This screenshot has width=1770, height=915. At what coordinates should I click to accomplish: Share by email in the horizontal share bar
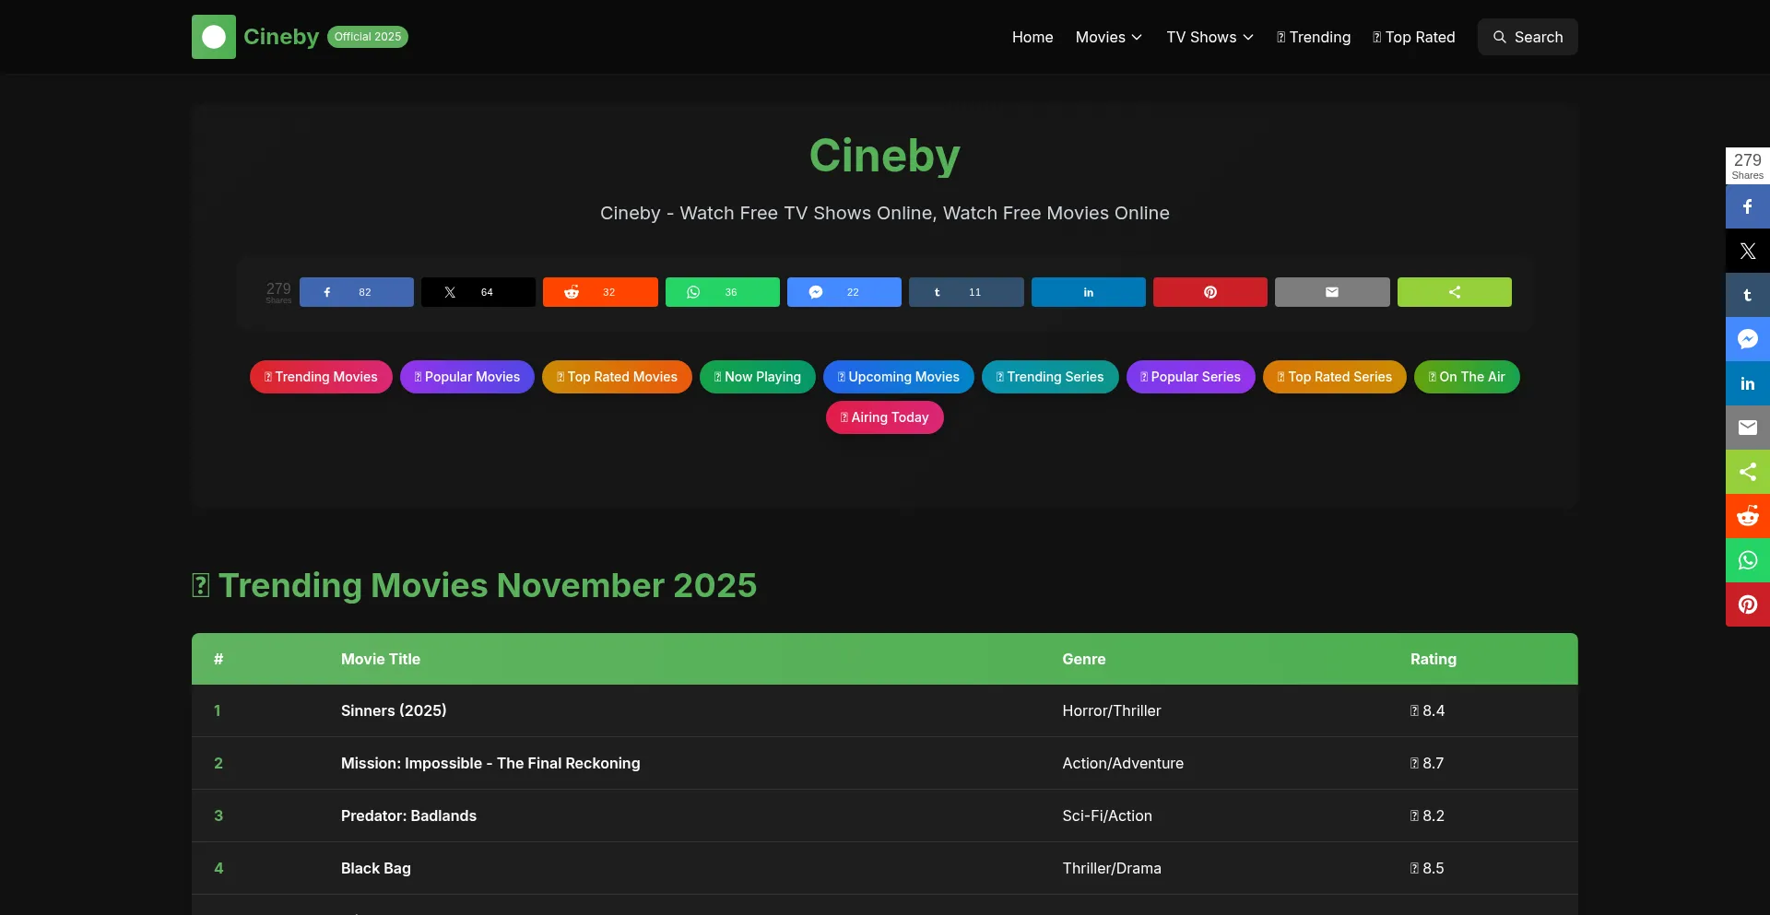(1332, 292)
